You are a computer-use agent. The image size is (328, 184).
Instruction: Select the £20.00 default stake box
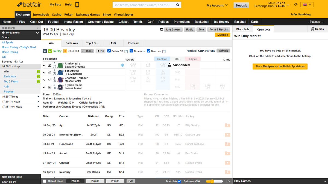coord(95,181)
